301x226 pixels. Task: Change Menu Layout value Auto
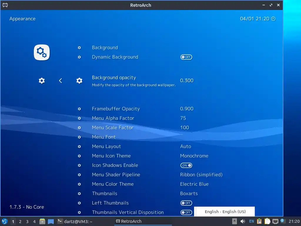click(x=186, y=147)
